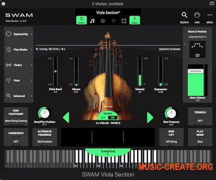Expand the Pitch chevron

tap(32, 80)
